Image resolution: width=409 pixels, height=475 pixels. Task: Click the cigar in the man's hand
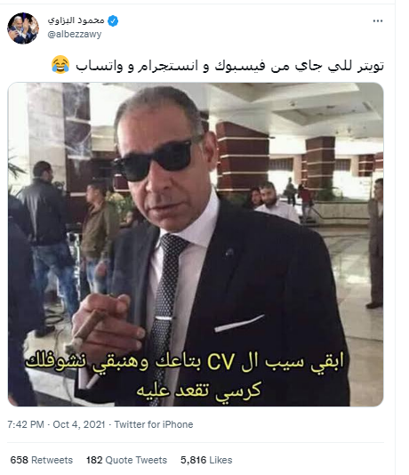click(x=85, y=330)
